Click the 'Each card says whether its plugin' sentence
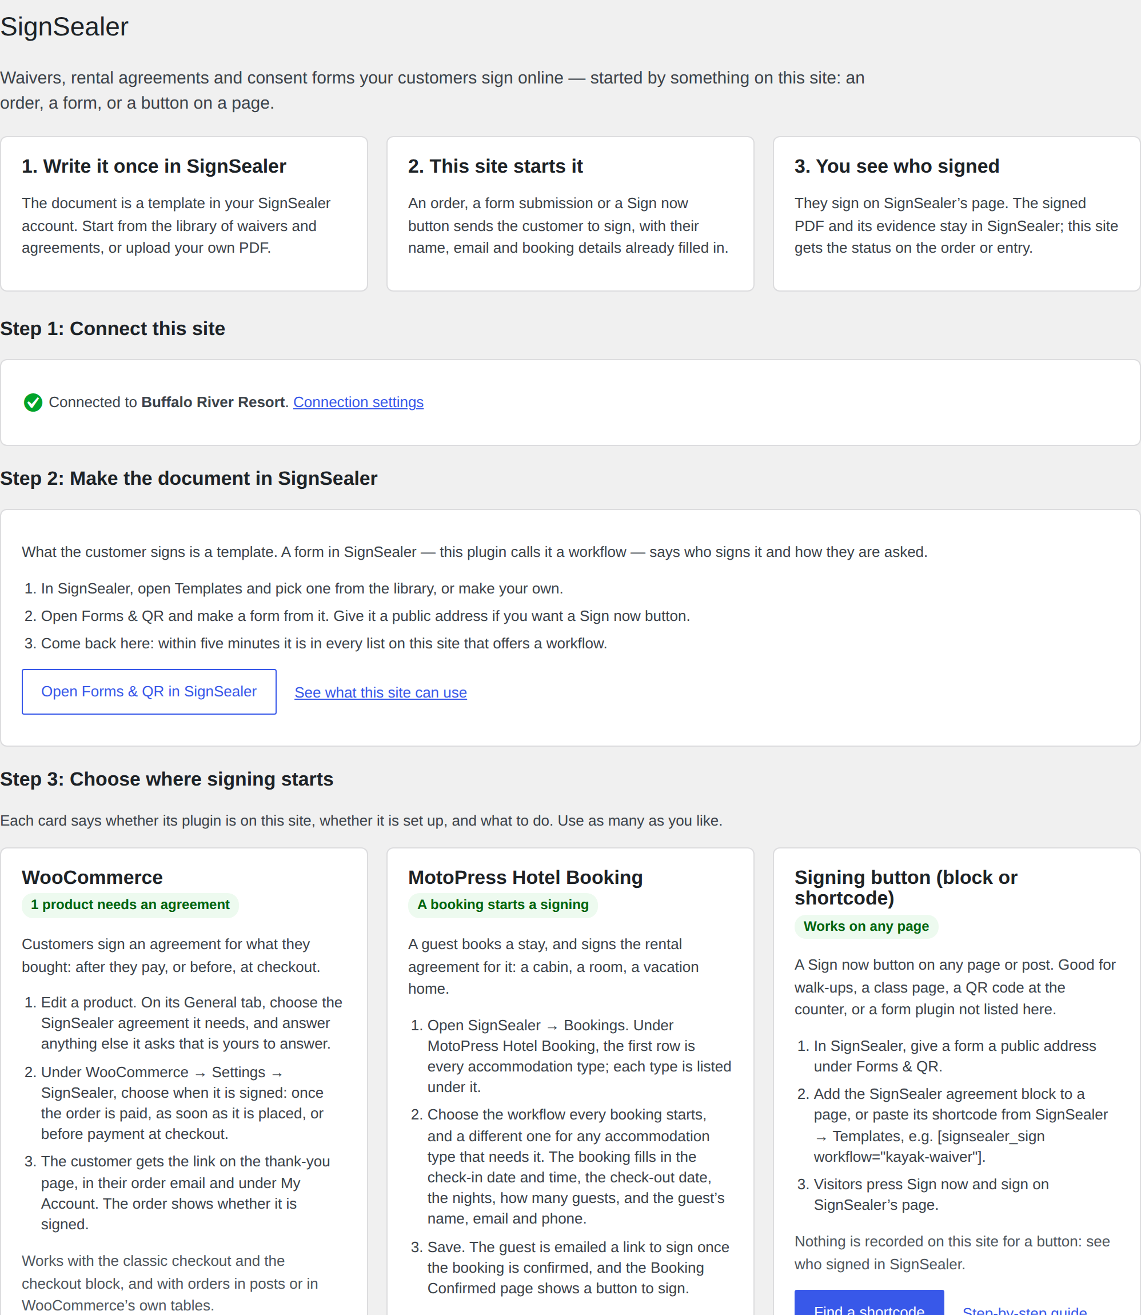1141x1315 pixels. (361, 821)
